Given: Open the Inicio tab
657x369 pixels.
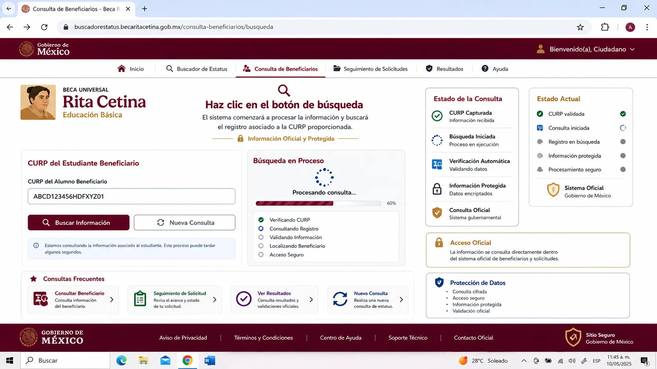Looking at the screenshot, I should point(130,69).
